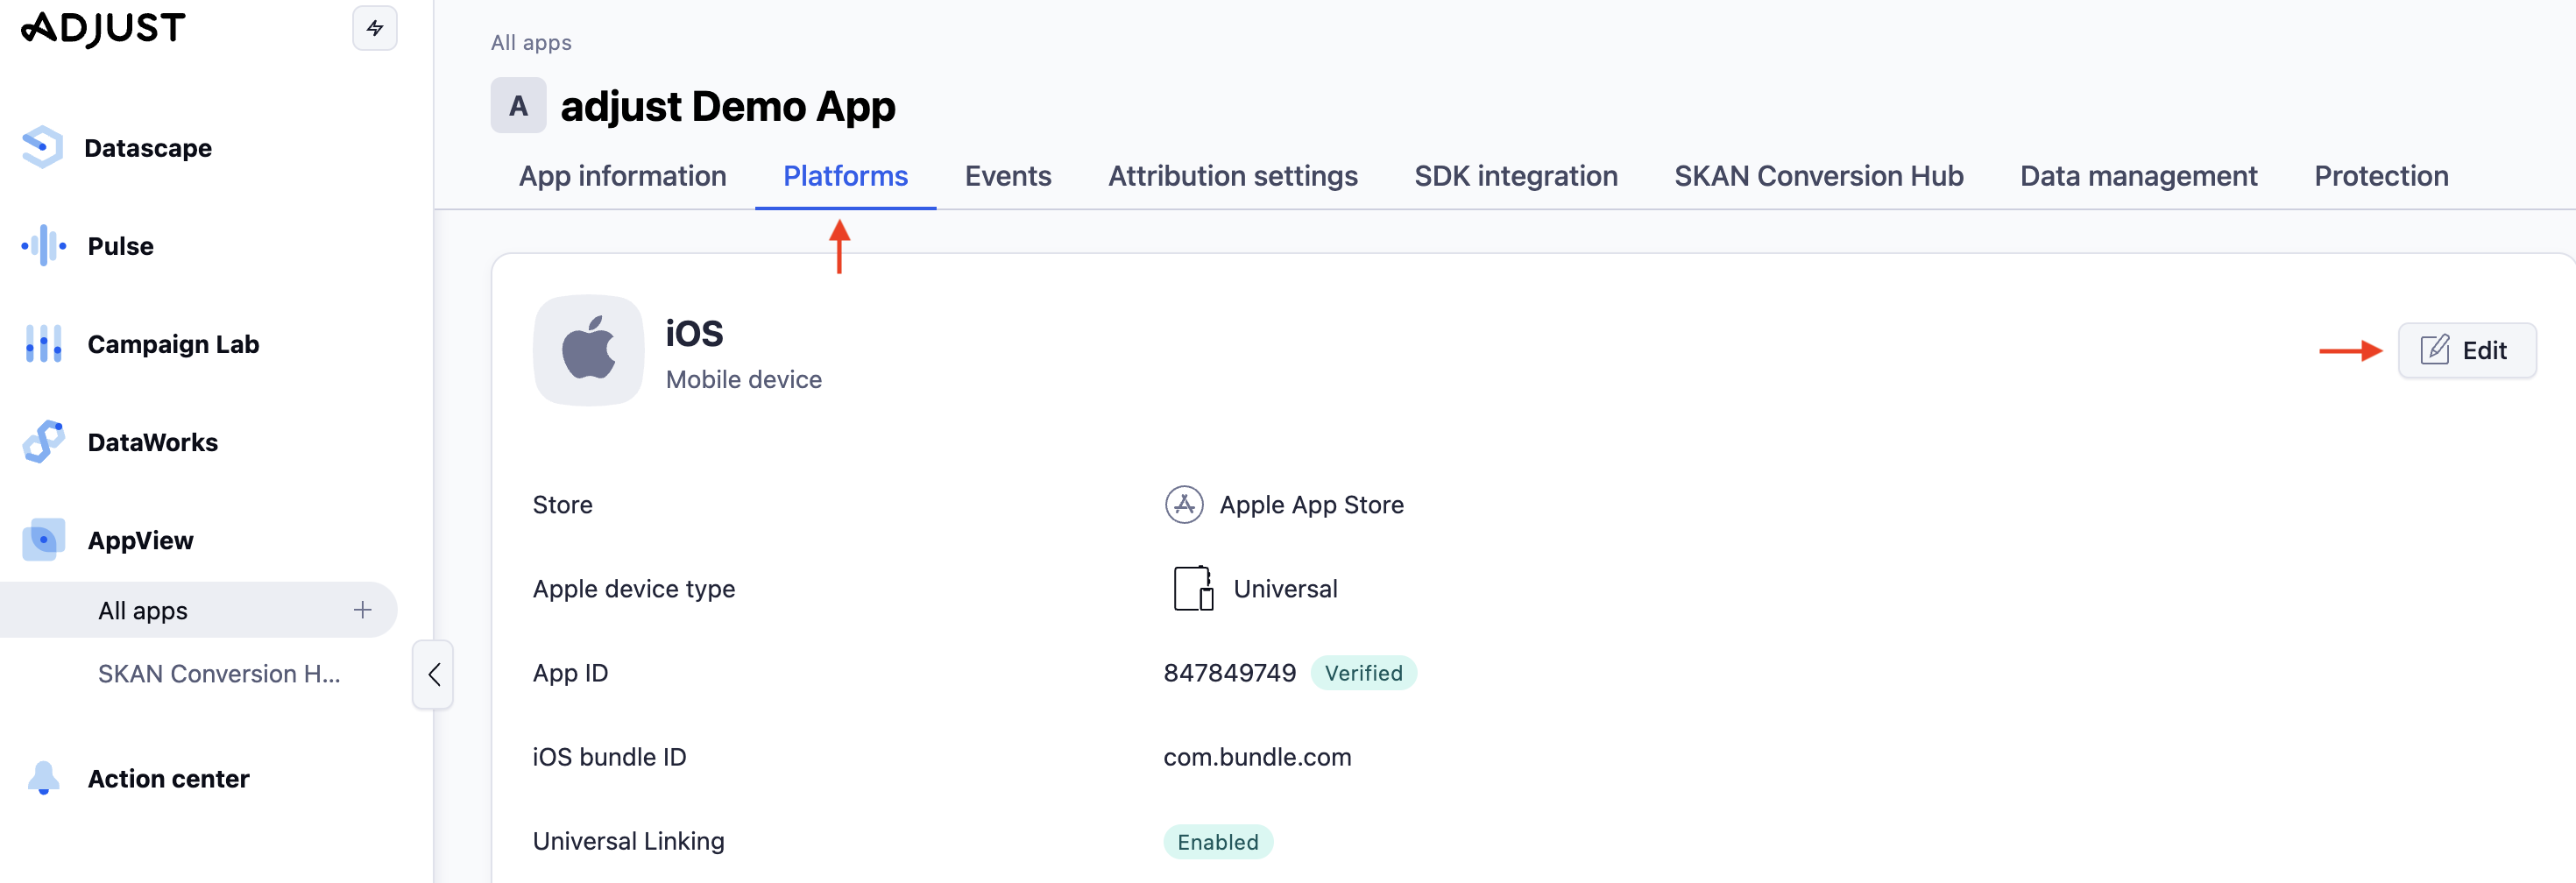Open SKAN Conversion H... in sidebar

pyautogui.click(x=219, y=674)
